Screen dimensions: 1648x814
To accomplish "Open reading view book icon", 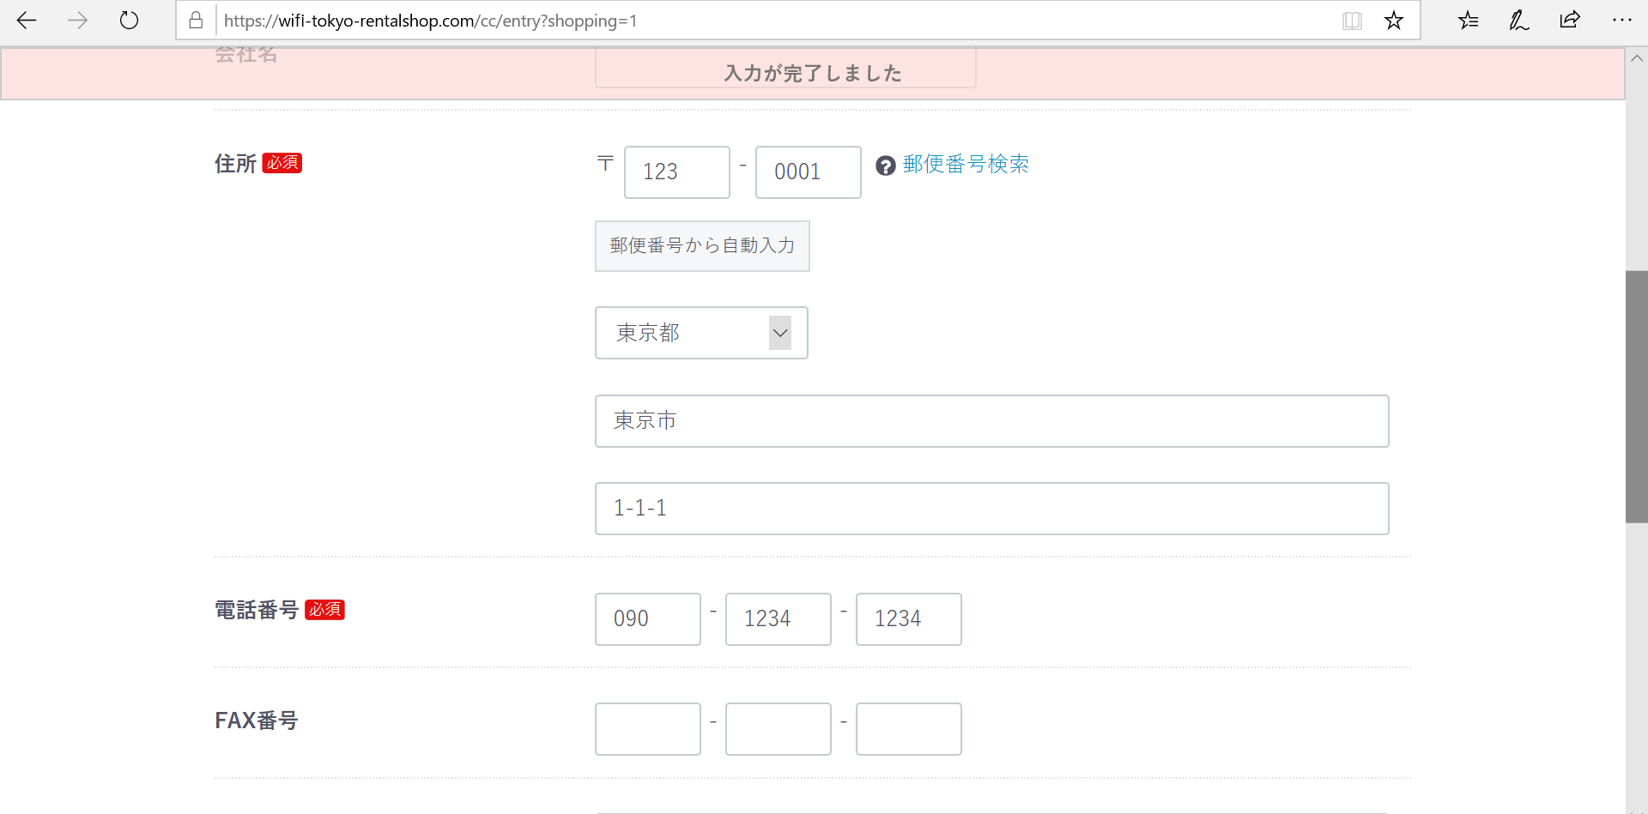I will (x=1352, y=21).
